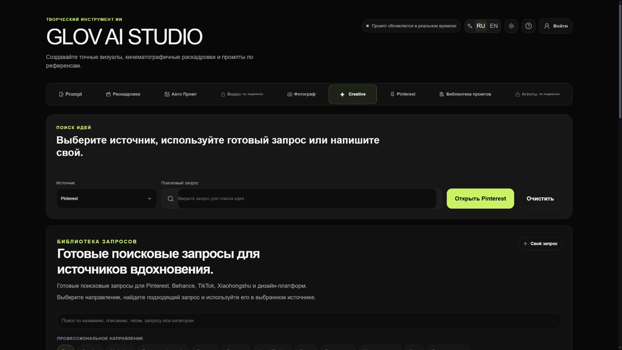Click the Открыть Pinterest button

tap(480, 199)
